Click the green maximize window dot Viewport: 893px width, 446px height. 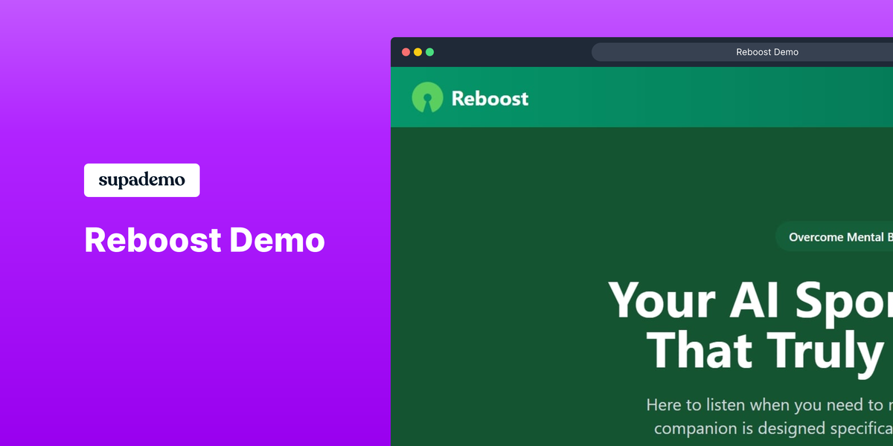click(x=429, y=52)
